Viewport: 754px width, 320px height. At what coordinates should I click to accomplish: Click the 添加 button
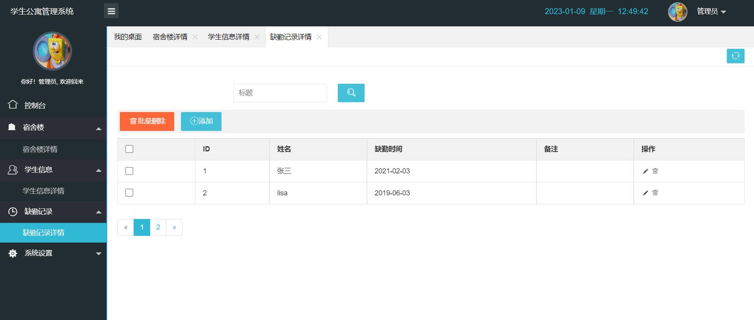[x=201, y=121]
